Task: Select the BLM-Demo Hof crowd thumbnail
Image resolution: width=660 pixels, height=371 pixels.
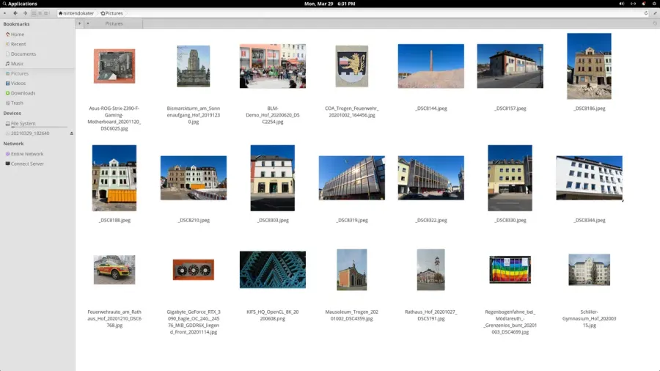Action: tap(272, 66)
